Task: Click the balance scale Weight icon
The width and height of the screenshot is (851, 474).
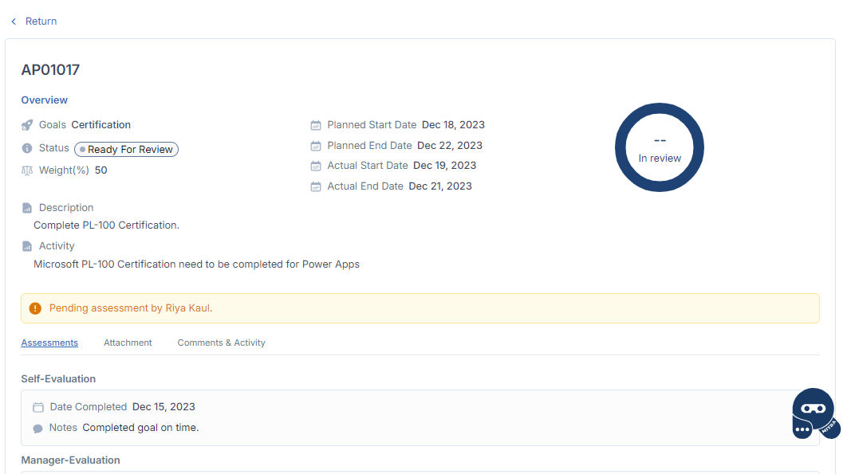Action: [x=27, y=170]
